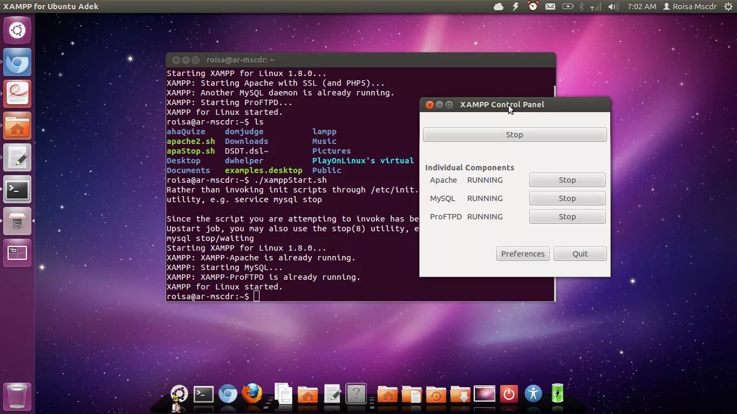Select the XAMPP spring icon in launcher
This screenshot has height=414, width=737.
pos(17,221)
